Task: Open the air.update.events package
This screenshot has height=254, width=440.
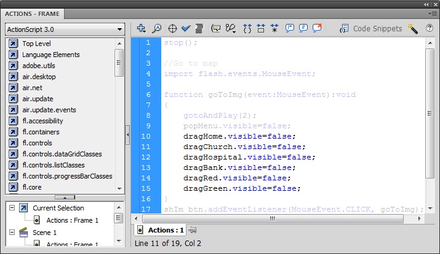Action: [x=49, y=110]
